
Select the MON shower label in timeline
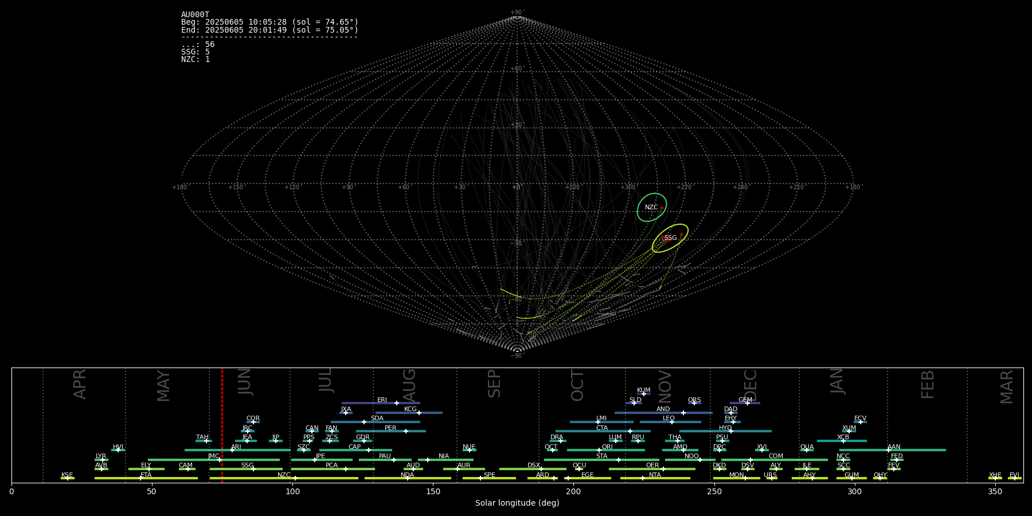click(x=737, y=475)
